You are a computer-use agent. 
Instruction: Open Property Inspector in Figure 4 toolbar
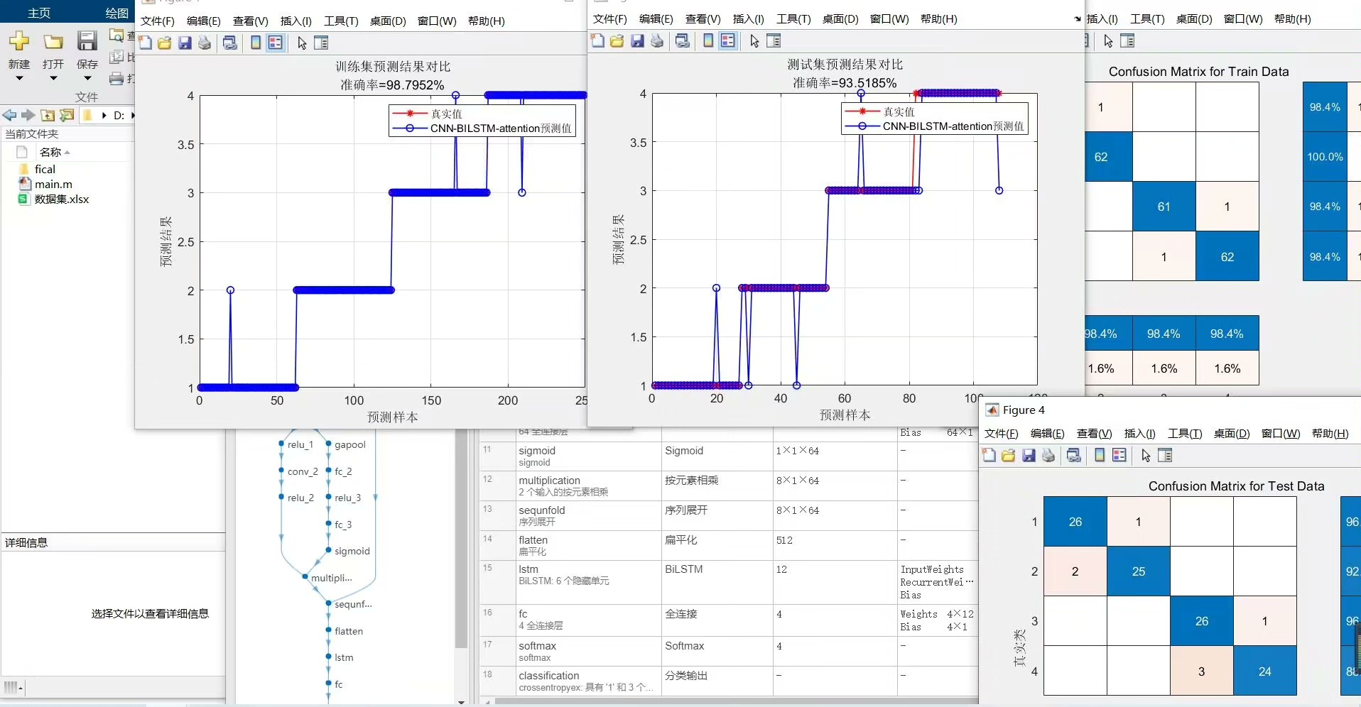pos(1165,456)
